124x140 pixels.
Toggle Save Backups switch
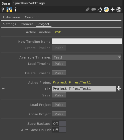point(59,123)
